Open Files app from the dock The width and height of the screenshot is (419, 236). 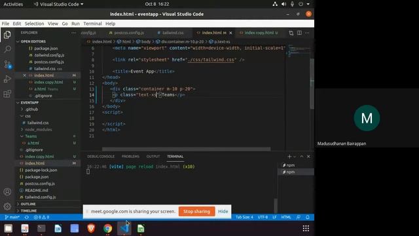8,228
